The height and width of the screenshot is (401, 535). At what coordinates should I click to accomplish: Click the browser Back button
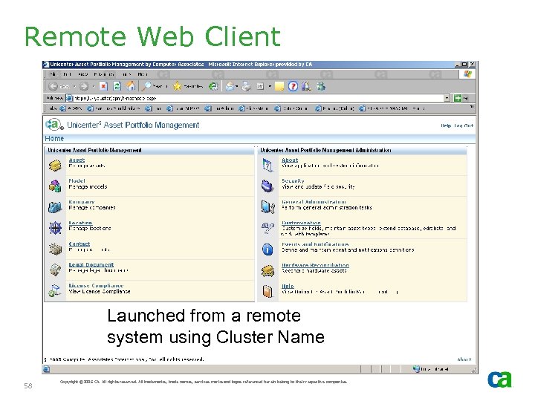(x=59, y=86)
